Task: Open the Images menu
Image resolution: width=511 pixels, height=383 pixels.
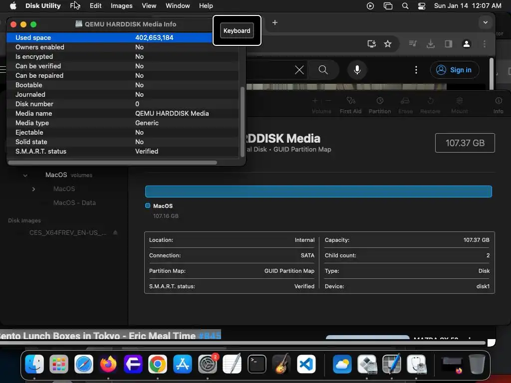Action: pos(122,6)
